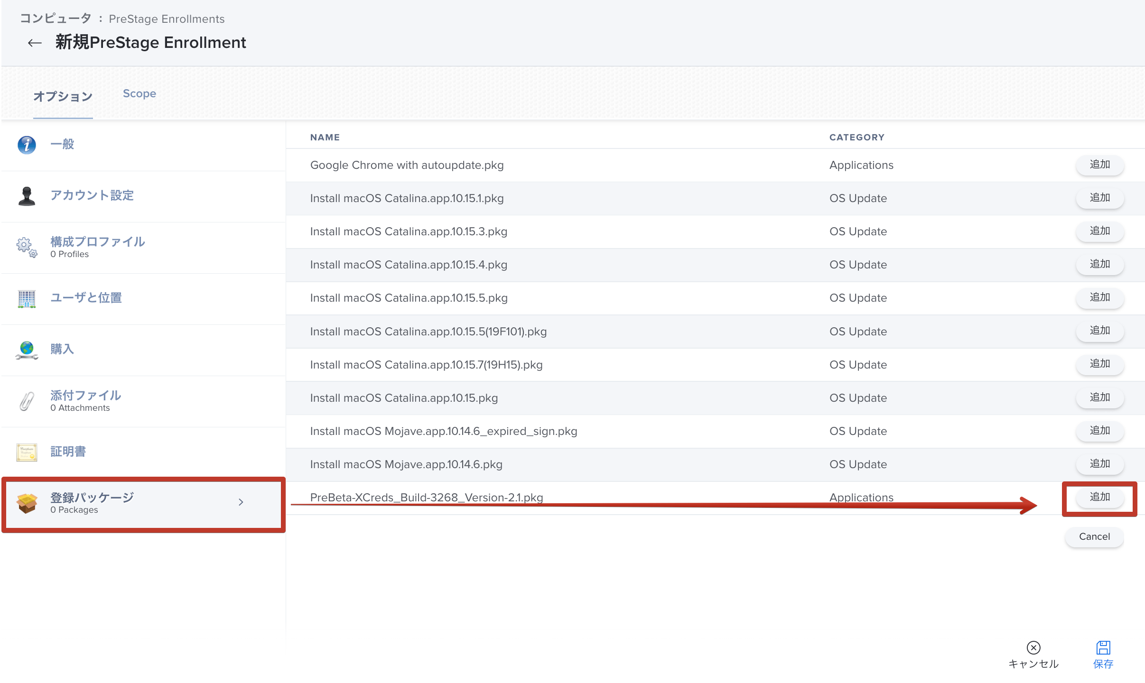Viewport: 1145px width, 683px height.
Task: Click the NAME column header
Action: click(x=325, y=137)
